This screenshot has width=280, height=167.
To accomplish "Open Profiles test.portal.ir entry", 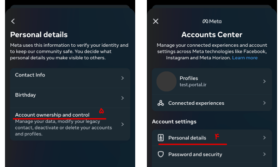I will pos(212,81).
